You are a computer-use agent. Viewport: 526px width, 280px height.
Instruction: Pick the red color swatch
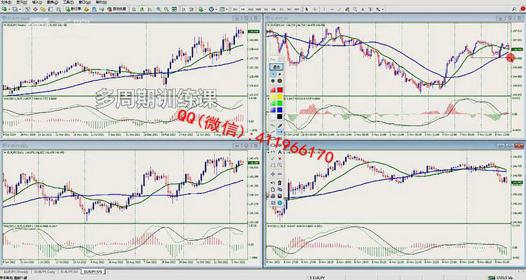280,90
